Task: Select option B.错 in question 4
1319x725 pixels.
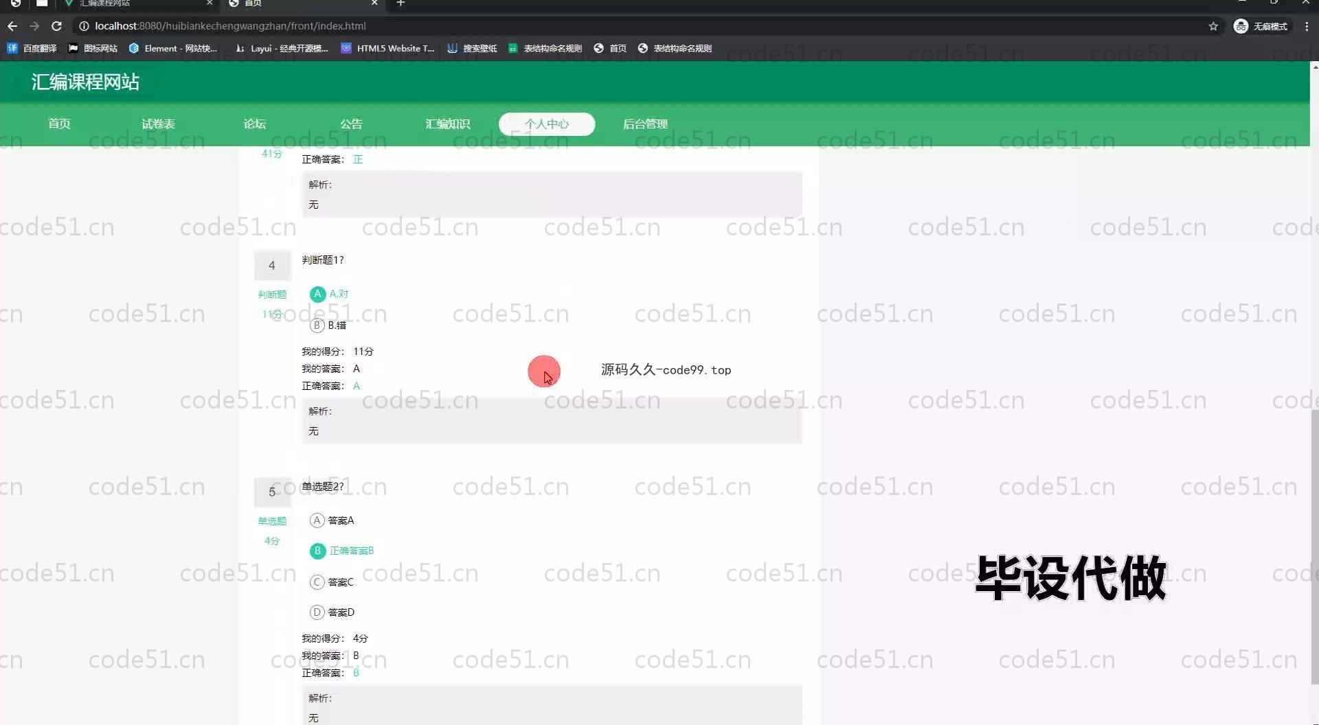Action: coord(328,325)
